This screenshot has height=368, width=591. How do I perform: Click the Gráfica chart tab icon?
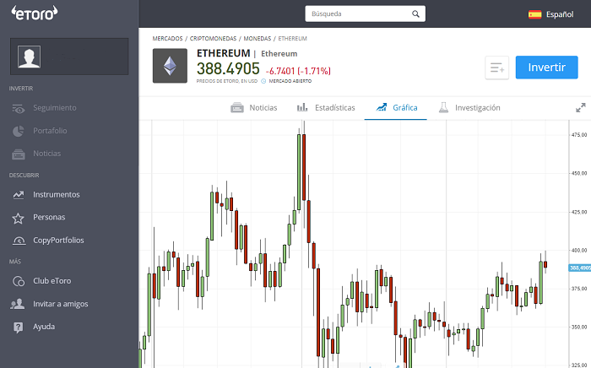tap(382, 107)
